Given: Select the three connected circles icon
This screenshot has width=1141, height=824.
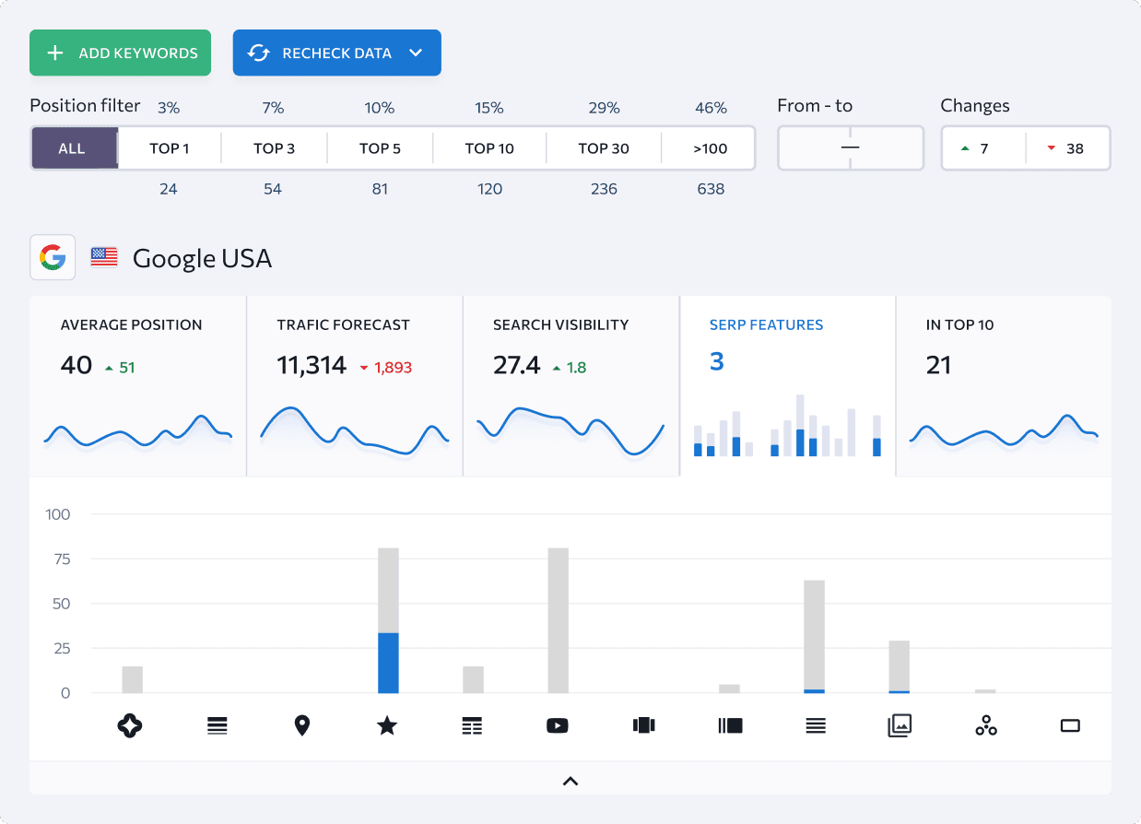Looking at the screenshot, I should point(985,726).
